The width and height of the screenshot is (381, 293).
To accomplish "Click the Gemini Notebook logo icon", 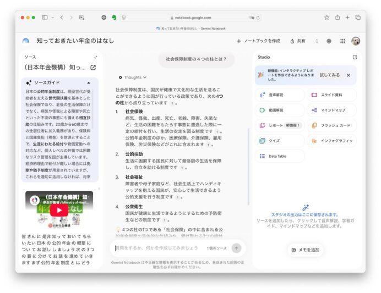I will pos(26,41).
